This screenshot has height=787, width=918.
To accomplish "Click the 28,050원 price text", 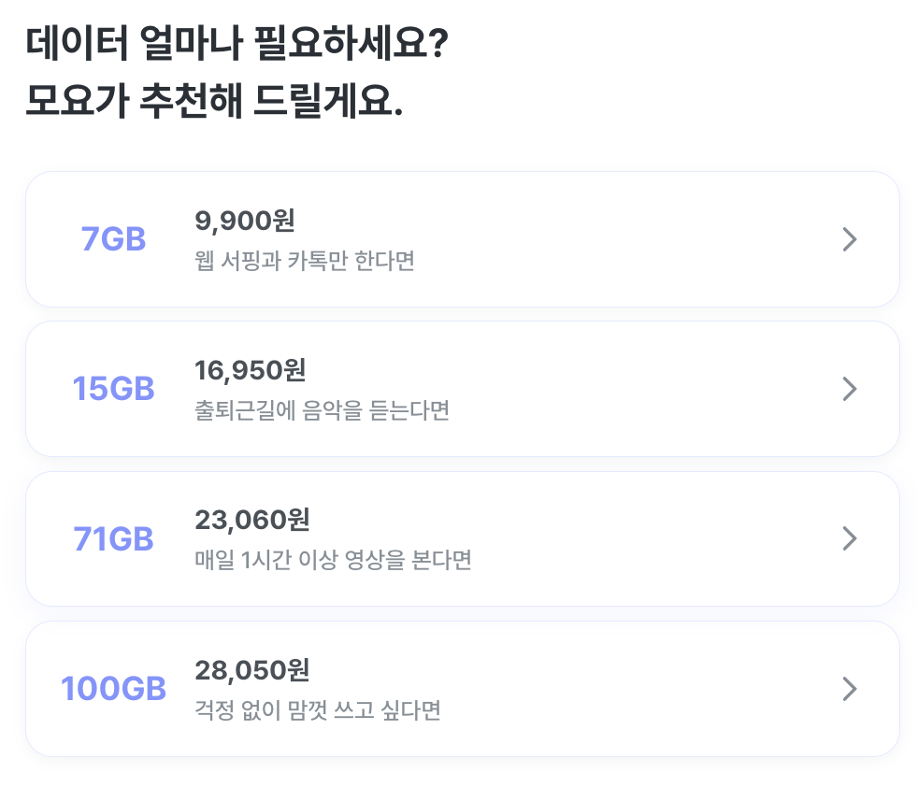I will click(249, 670).
